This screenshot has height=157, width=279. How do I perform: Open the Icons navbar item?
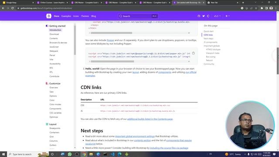click(x=76, y=16)
